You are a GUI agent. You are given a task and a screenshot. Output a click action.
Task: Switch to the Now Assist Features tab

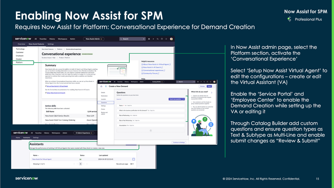click(36, 44)
